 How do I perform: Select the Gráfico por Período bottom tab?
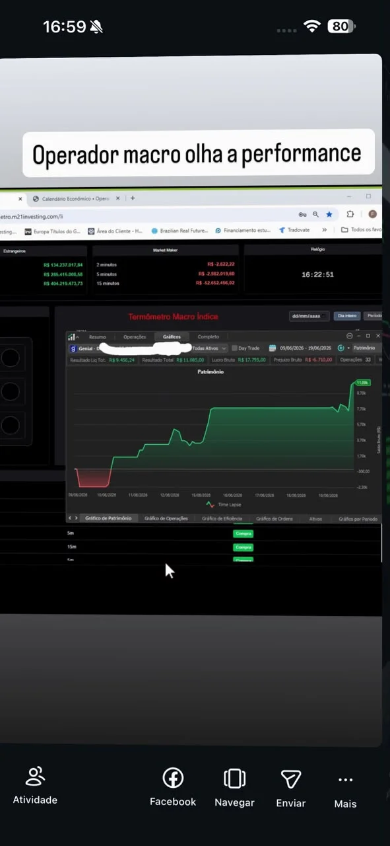pos(358,519)
